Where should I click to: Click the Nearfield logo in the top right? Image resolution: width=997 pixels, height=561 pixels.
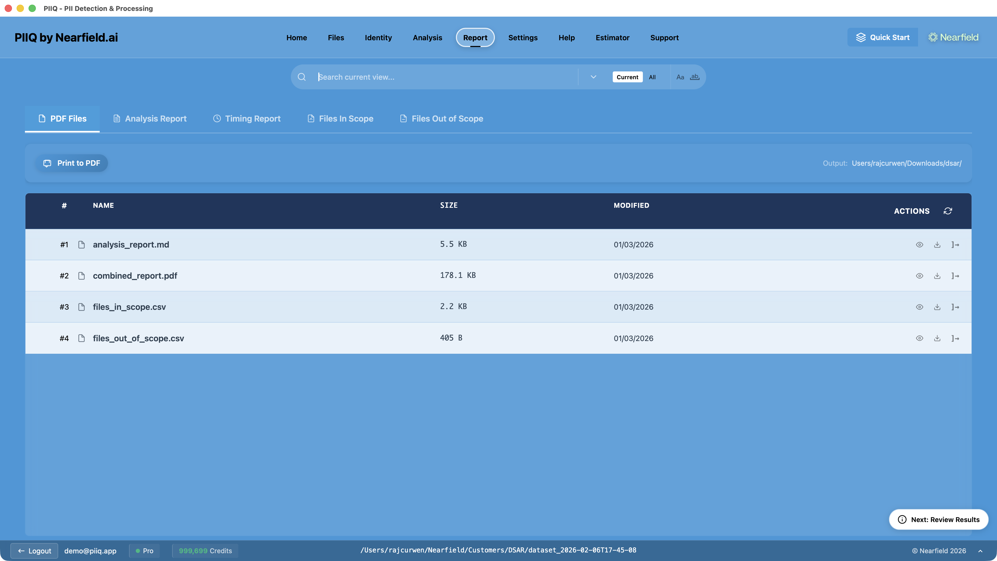point(953,37)
